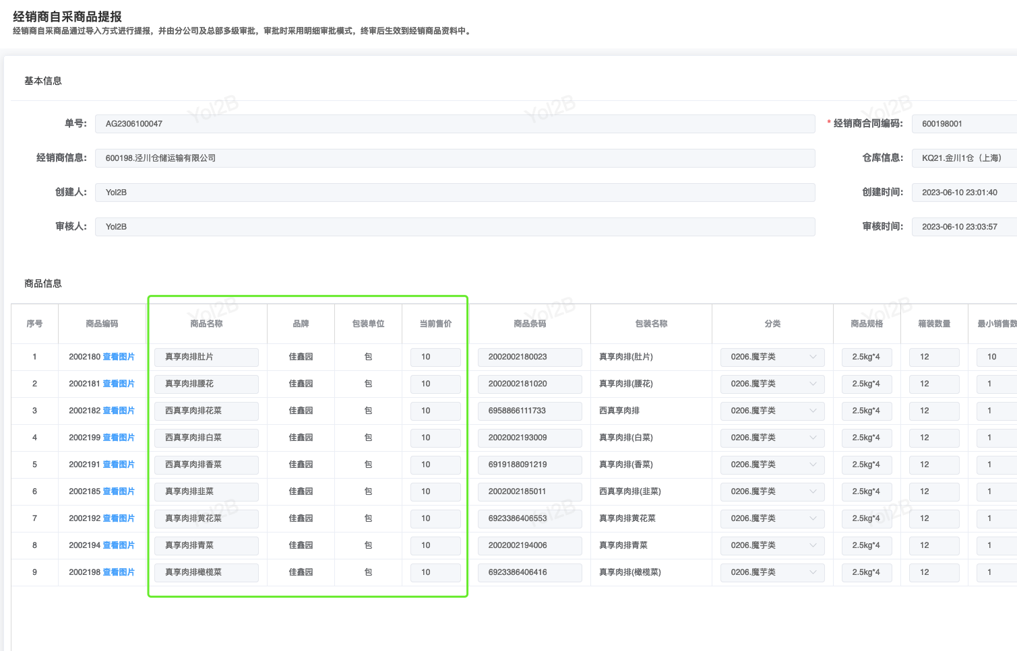Select barcode field 6958866111733
The image size is (1017, 651).
(x=530, y=411)
